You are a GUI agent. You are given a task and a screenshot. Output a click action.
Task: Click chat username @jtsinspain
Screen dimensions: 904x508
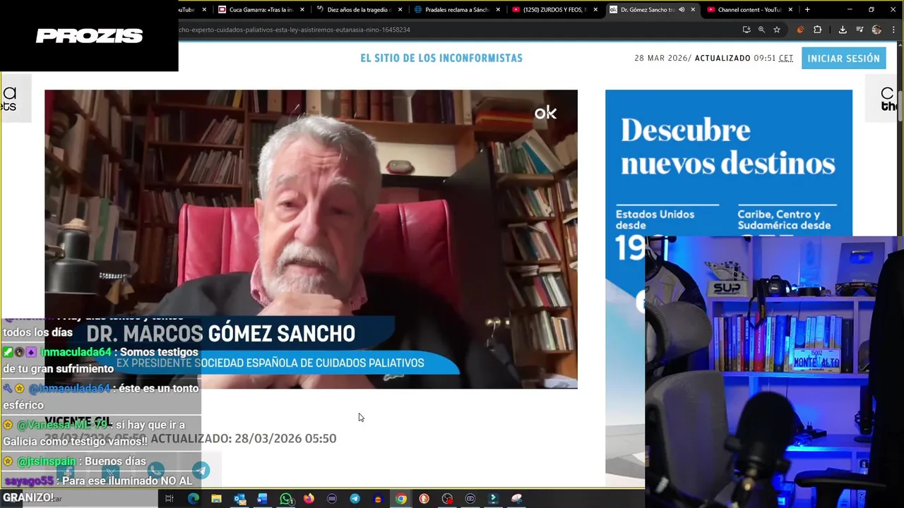tap(46, 461)
